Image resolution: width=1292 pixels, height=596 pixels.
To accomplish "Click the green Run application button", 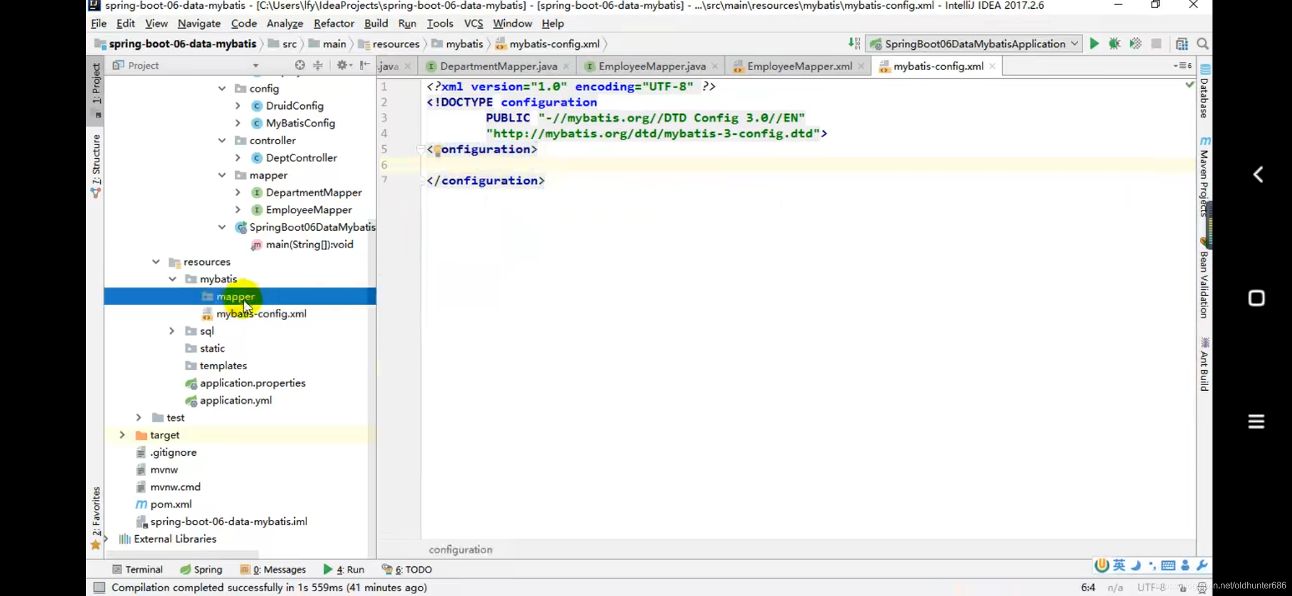I will 1094,44.
